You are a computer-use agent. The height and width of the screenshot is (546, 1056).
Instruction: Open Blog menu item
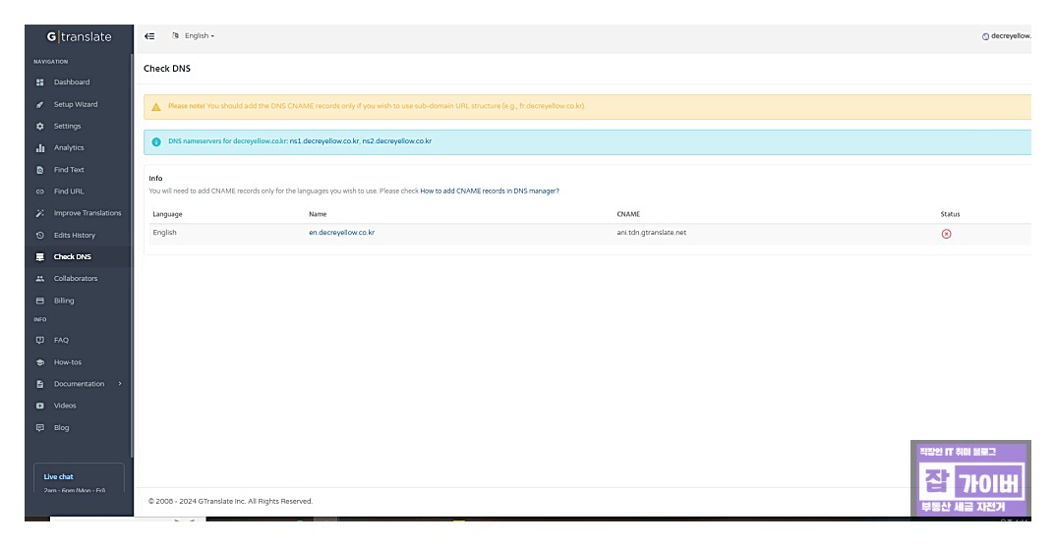(x=61, y=427)
